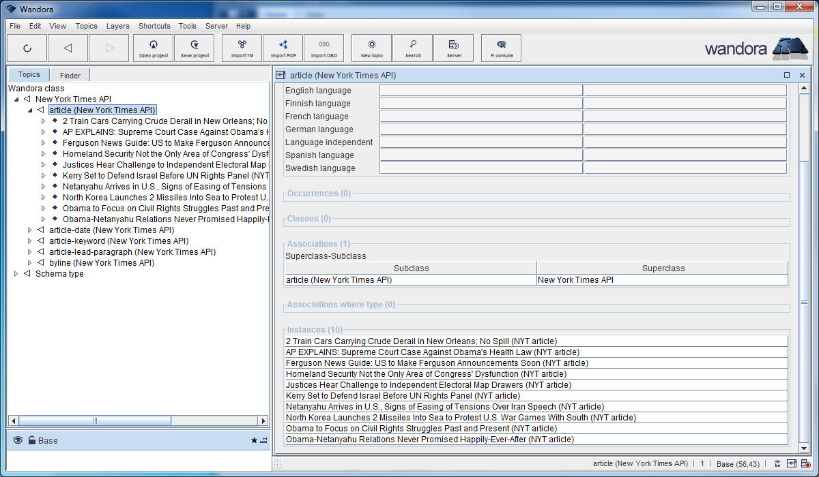Click the Open project toolbar icon
This screenshot has height=477, width=819.
tap(154, 48)
